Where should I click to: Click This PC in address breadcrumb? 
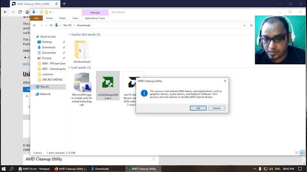67,25
